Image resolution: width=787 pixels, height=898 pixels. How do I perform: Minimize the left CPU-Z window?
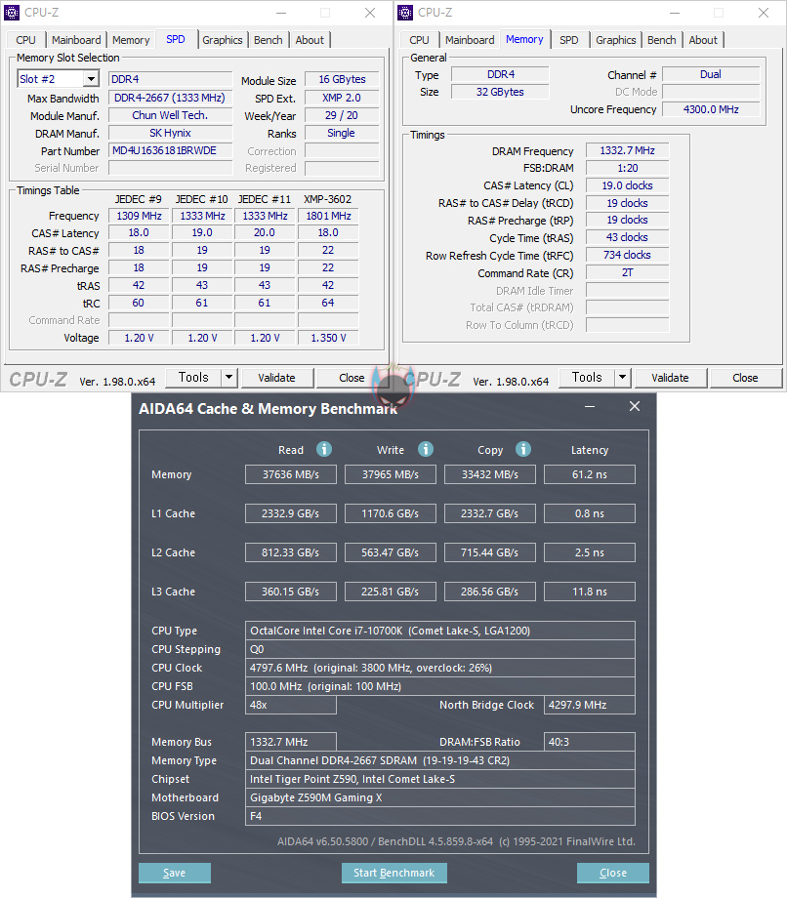pos(281,13)
